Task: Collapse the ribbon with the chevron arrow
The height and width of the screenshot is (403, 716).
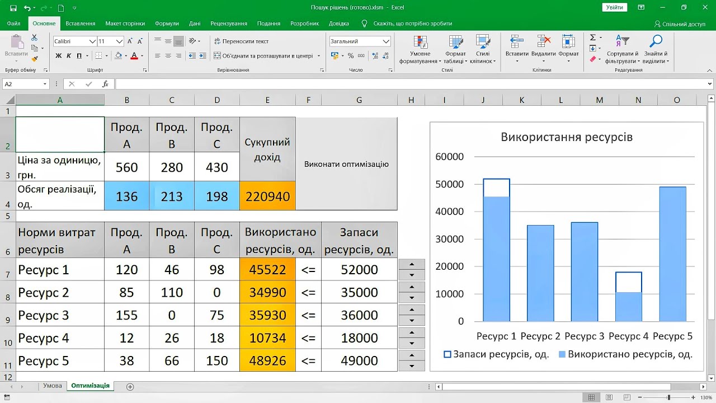Action: point(710,70)
